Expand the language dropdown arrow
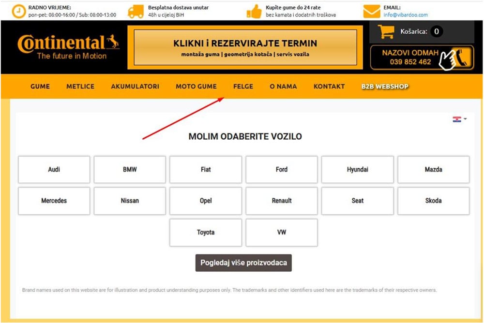Viewport: 484px width, 323px height. (465, 119)
